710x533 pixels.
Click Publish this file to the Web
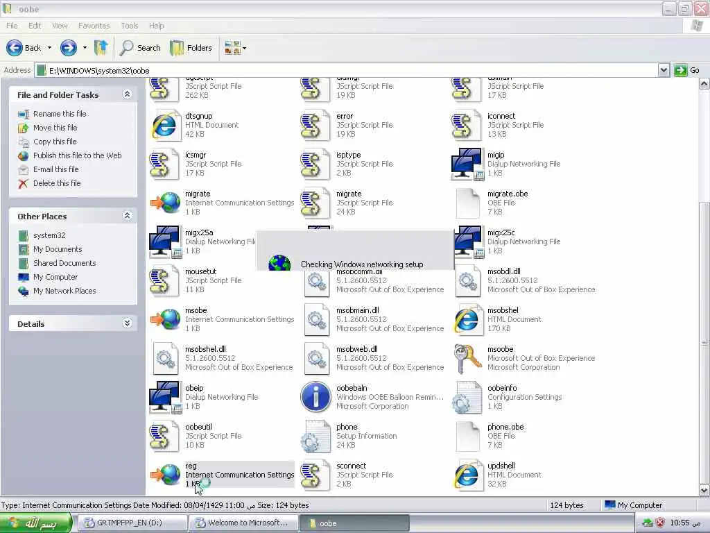(78, 155)
